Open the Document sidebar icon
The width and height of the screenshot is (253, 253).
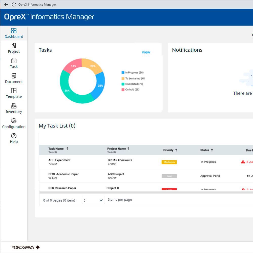click(x=14, y=76)
